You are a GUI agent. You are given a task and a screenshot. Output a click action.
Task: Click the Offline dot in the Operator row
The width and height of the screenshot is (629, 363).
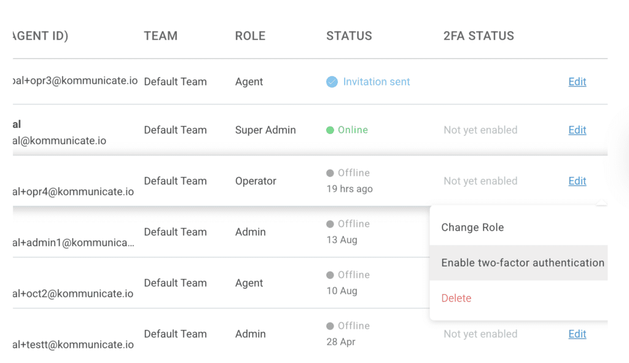point(330,173)
